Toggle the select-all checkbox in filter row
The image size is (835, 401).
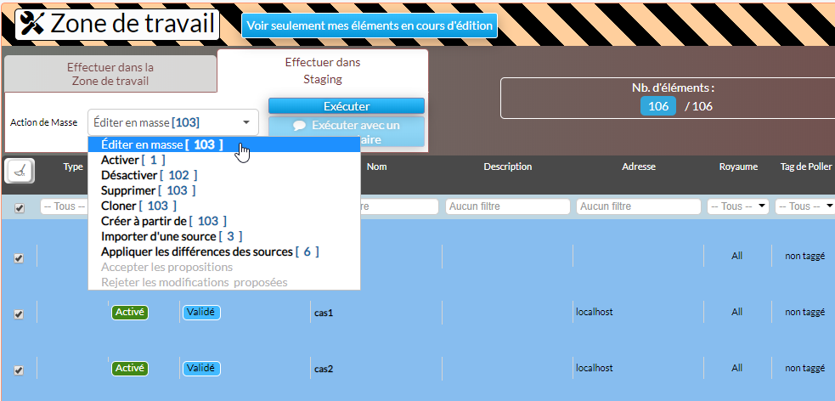[x=20, y=207]
